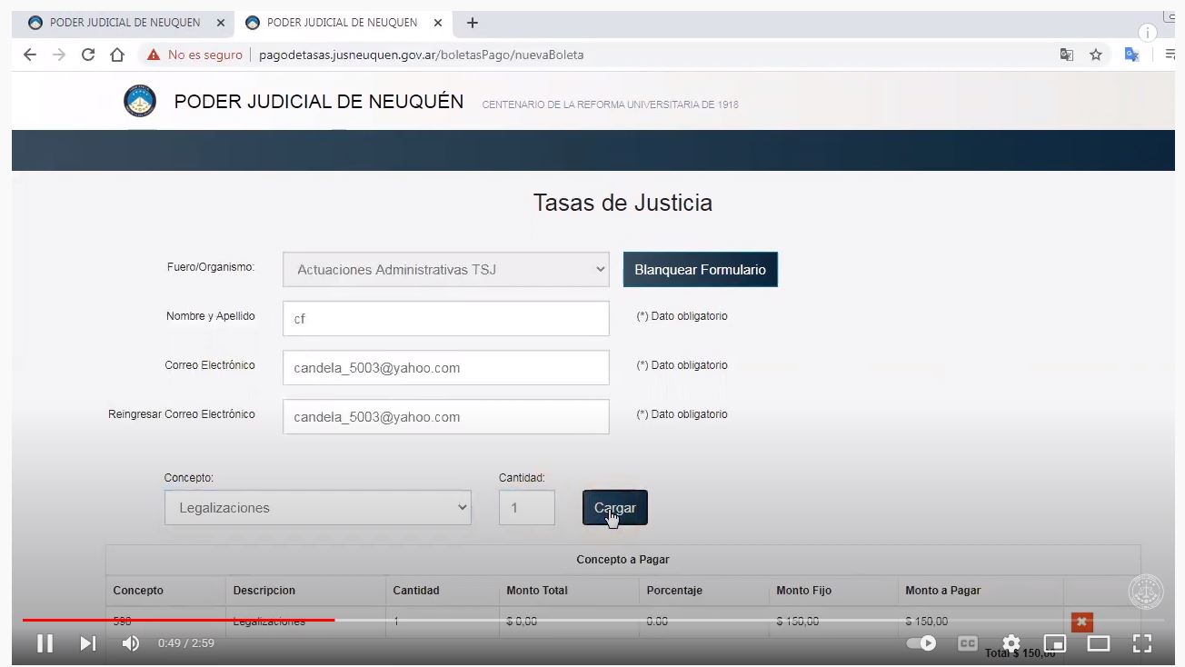Click the 'Concepto' column header in table

(x=138, y=591)
